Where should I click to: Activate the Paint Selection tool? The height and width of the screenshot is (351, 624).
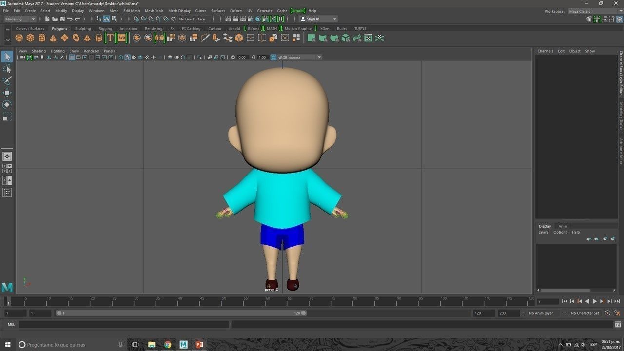[x=7, y=80]
